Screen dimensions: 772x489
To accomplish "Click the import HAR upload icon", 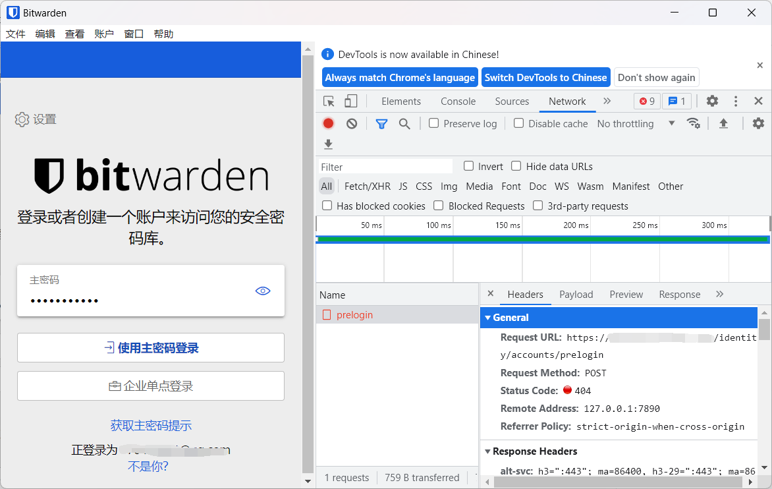I will [x=723, y=124].
